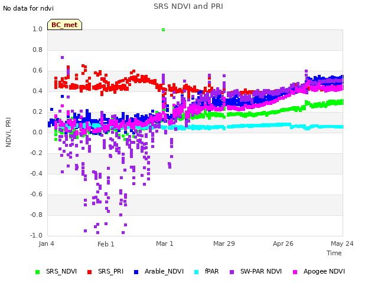378x283 pixels.
Task: Click the purple SW-PAR NDVI legend swatch
Action: coord(232,272)
